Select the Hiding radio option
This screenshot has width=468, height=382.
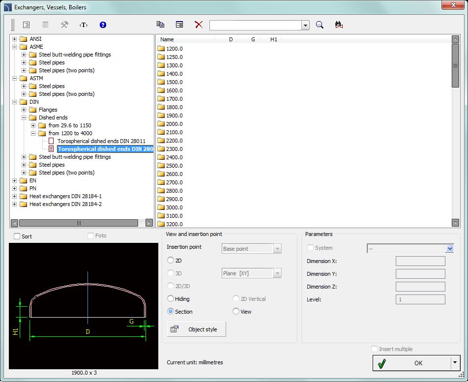pos(171,298)
